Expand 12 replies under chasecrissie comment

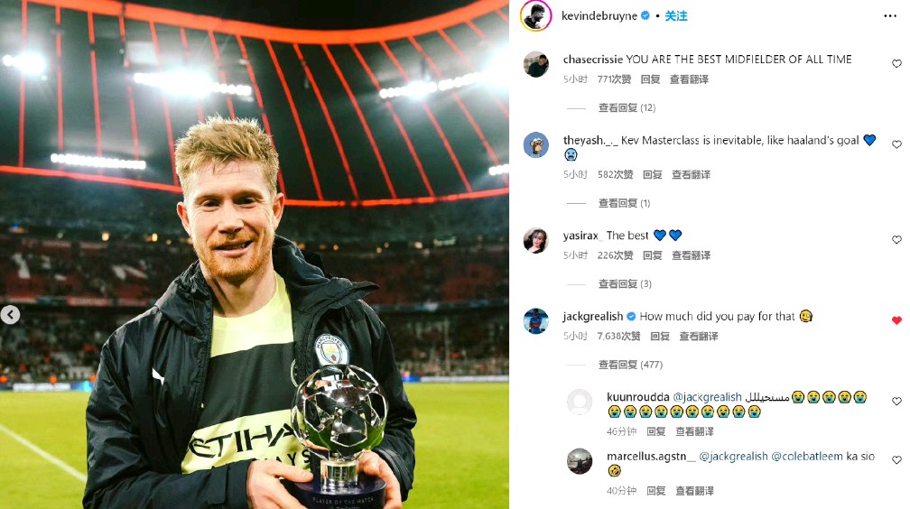click(627, 107)
